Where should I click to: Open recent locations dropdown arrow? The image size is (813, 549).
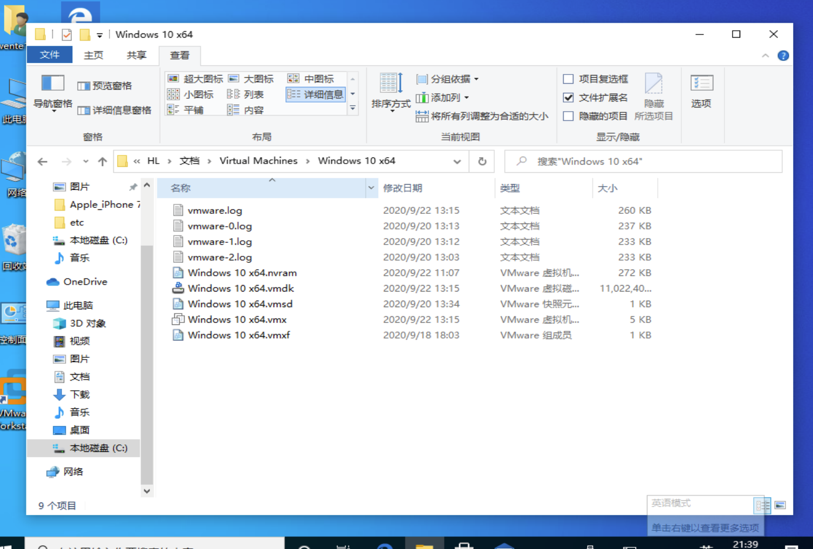(86, 161)
